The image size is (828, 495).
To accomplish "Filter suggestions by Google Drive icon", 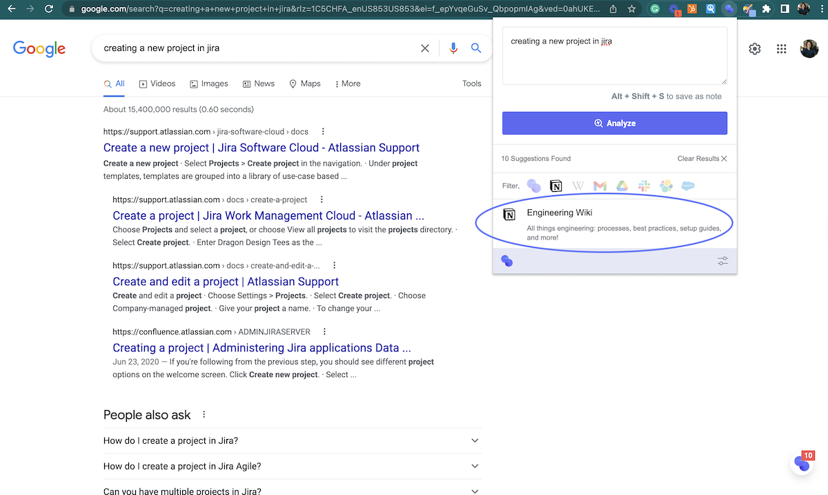I will coord(622,186).
